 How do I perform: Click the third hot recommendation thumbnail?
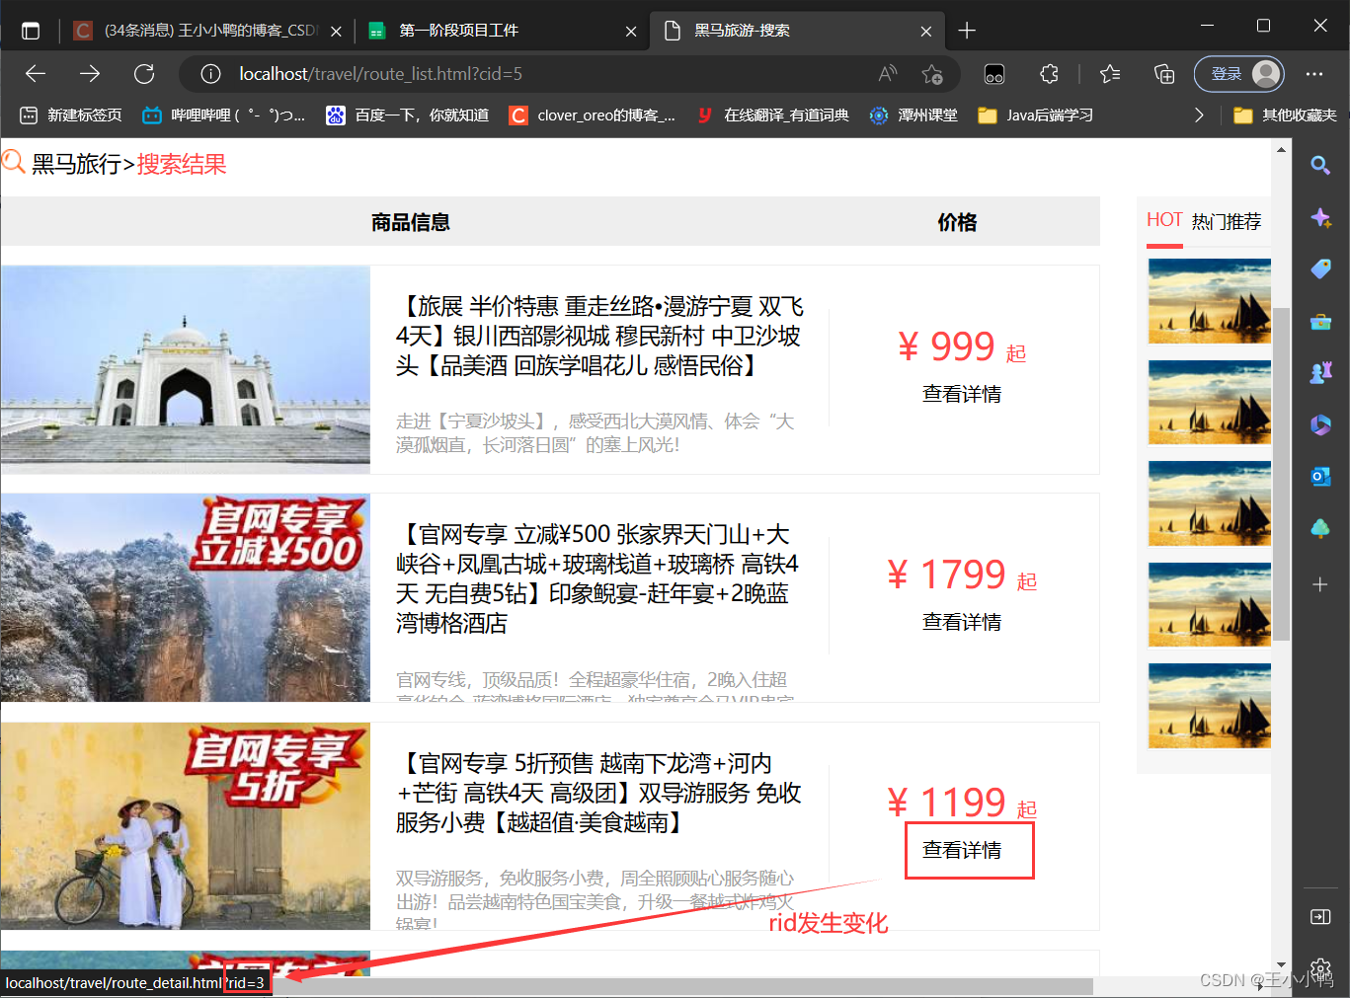(1209, 503)
